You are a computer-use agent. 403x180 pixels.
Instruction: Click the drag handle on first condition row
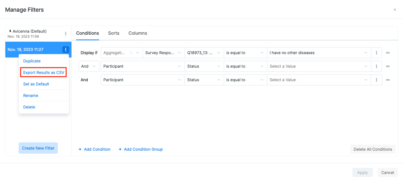pos(388,53)
